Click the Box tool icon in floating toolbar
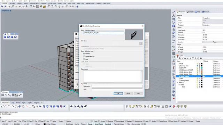Viewport: 223px width, 125px height. (5, 37)
